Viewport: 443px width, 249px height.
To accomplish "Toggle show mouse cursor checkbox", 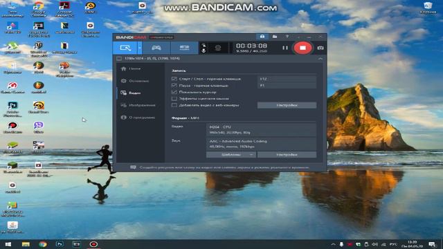I will click(174, 92).
